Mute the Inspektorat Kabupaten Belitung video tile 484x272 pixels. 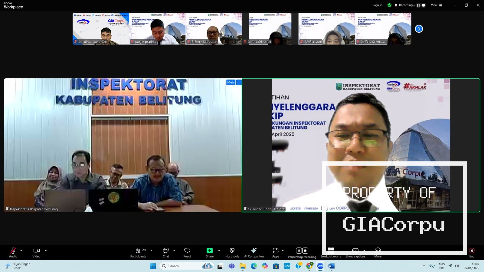click(x=231, y=82)
